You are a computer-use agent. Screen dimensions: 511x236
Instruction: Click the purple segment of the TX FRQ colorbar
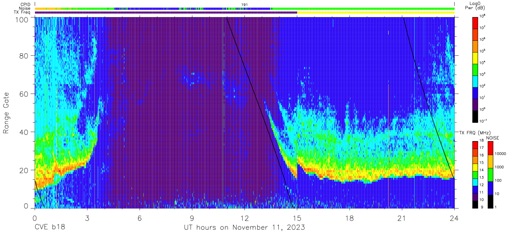(x=476, y=197)
